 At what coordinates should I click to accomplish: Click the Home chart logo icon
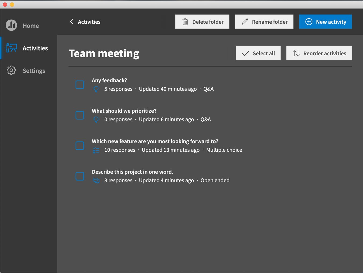point(11,25)
